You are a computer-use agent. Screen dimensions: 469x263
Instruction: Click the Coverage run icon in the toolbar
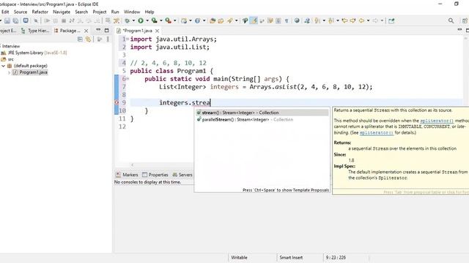pyautogui.click(x=155, y=20)
